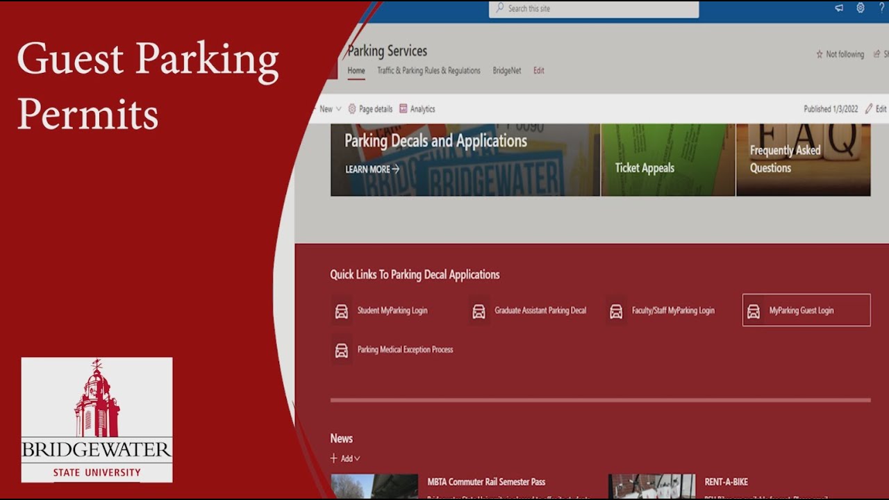Click the pencil Edit icon
The height and width of the screenshot is (500, 889).
pos(869,109)
